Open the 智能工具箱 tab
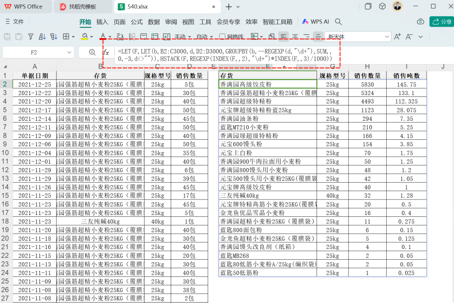This screenshot has height=303, width=454. pyautogui.click(x=278, y=22)
